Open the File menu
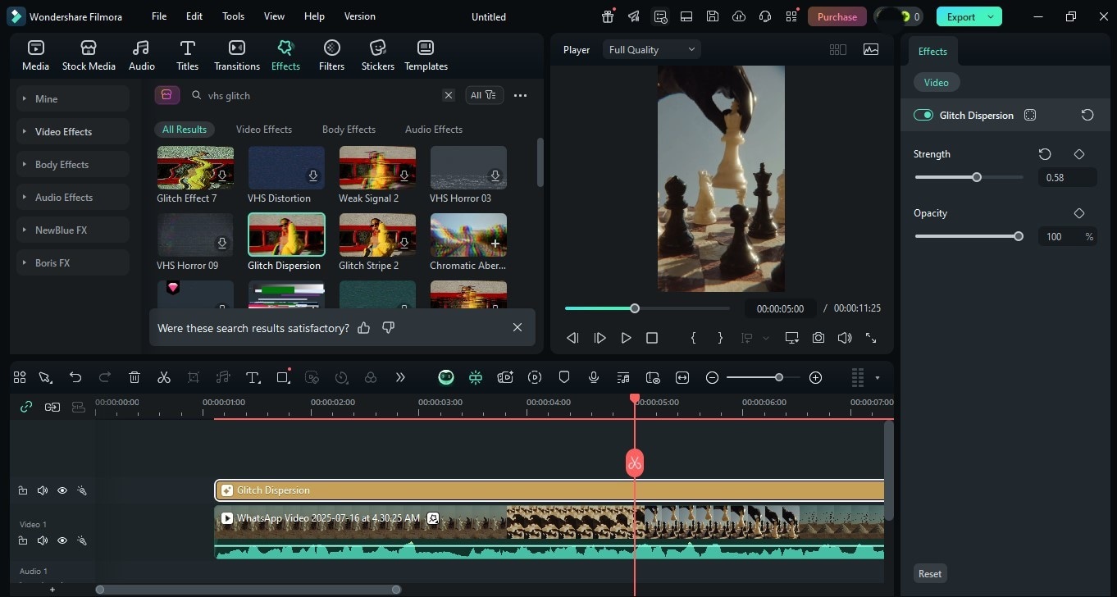 159,16
